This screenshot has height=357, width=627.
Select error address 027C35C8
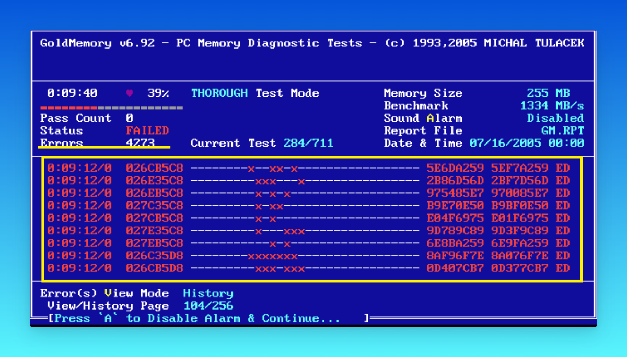point(155,206)
